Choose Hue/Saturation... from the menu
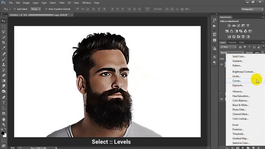Viewport: 265px width, 149px height. (x=241, y=96)
